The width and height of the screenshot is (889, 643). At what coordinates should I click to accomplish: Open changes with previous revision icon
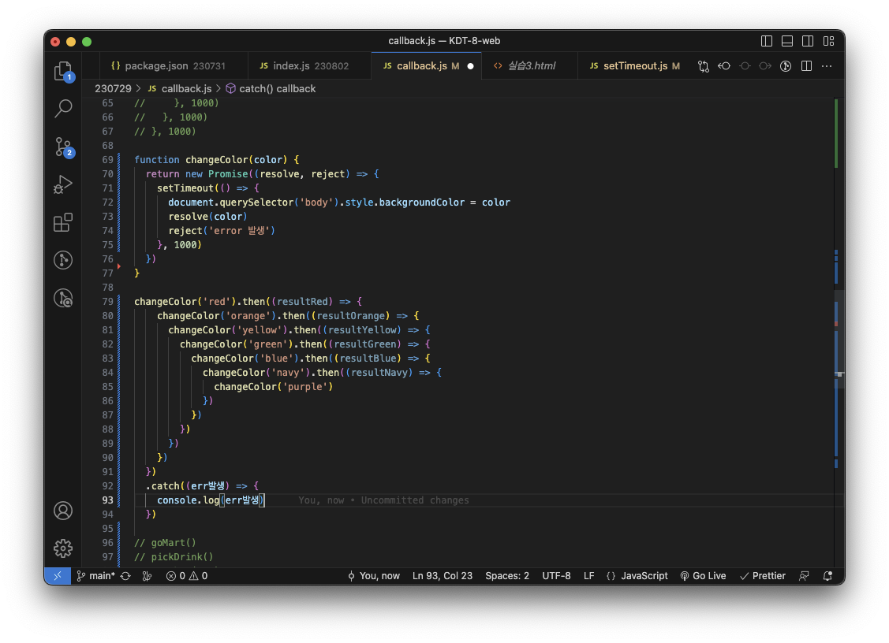[x=724, y=66]
